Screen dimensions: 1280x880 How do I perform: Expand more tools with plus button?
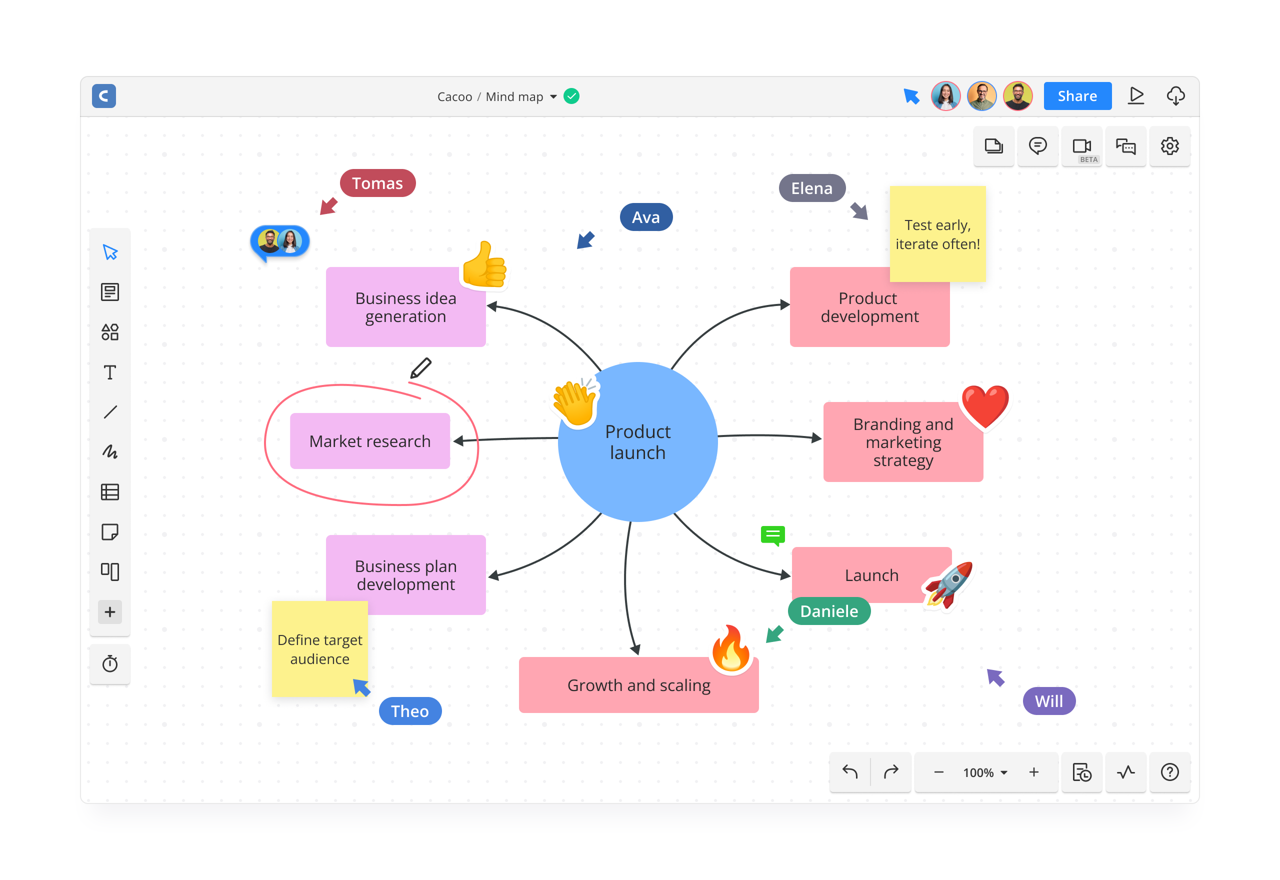coord(109,611)
